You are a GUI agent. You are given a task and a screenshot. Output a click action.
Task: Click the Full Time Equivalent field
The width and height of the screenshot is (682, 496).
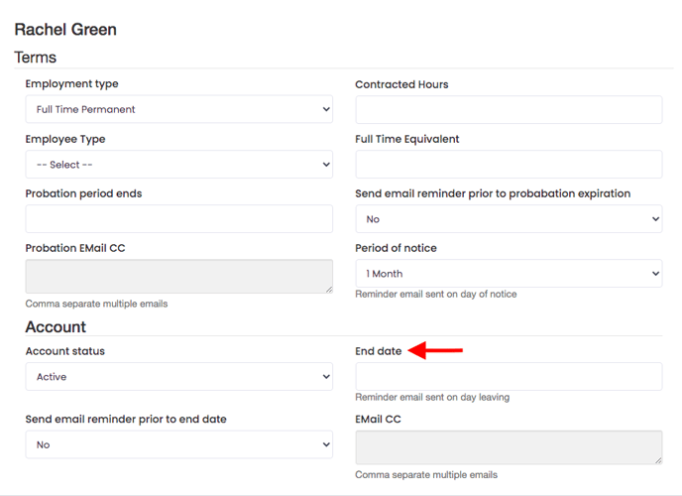[x=508, y=165]
